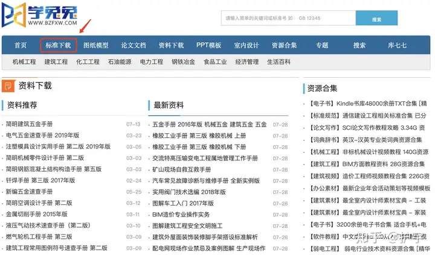435x255 pixels.
Task: Open 电气五金速查手册 2019年版 link
Action: click(x=43, y=136)
